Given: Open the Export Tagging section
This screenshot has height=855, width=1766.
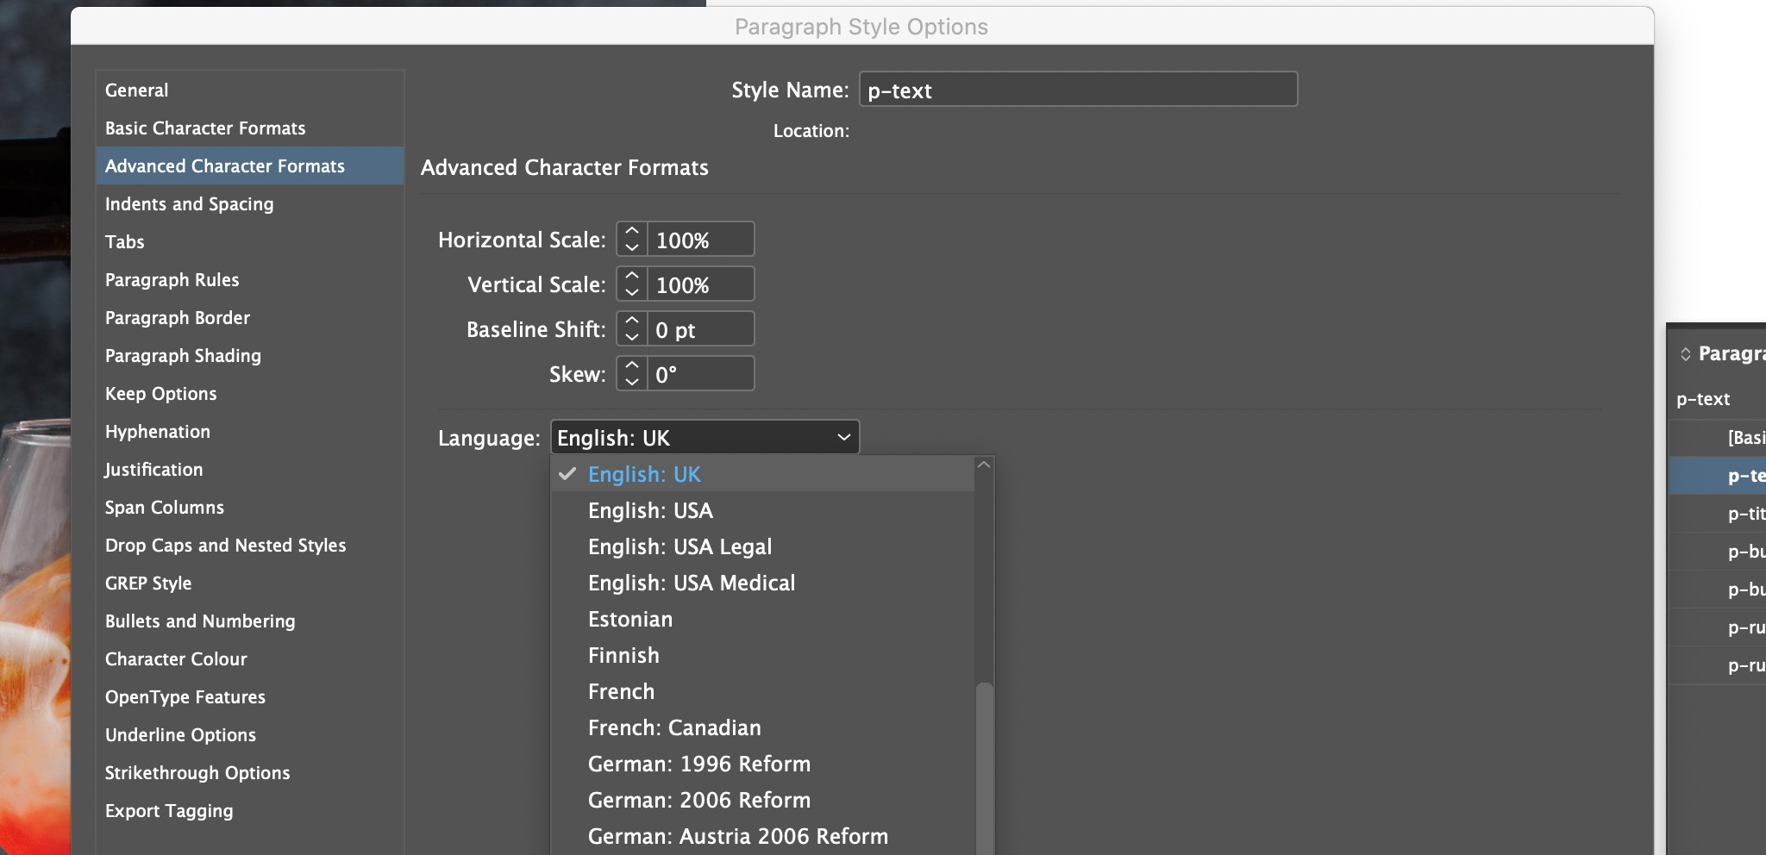Looking at the screenshot, I should 168,810.
